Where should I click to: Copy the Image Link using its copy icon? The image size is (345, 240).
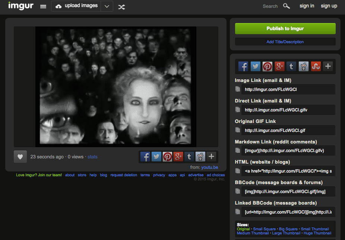click(x=238, y=89)
